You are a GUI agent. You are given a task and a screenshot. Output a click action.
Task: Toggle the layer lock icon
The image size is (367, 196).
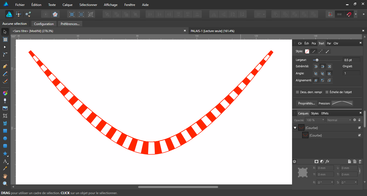point(359,120)
